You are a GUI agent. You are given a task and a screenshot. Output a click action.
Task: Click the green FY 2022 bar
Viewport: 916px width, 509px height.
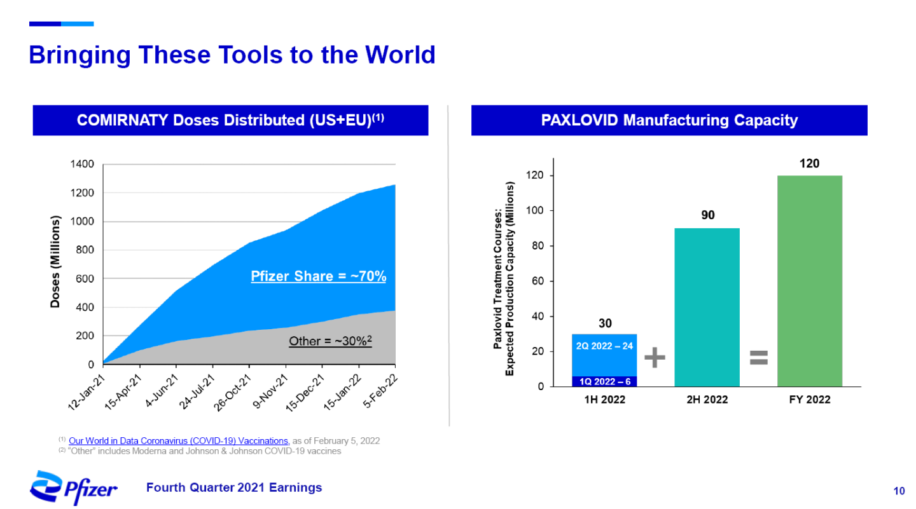click(810, 281)
